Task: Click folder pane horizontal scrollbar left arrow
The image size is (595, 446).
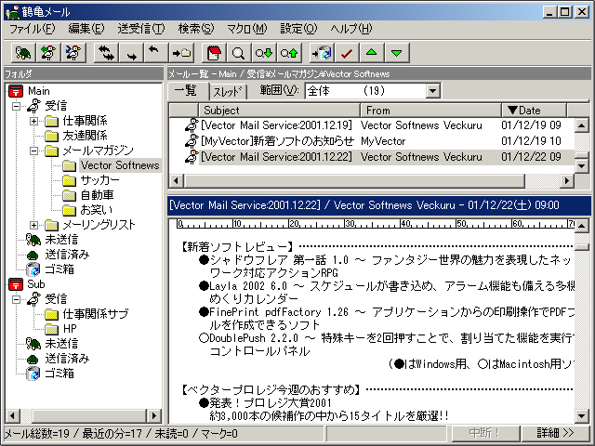Action: (12, 415)
